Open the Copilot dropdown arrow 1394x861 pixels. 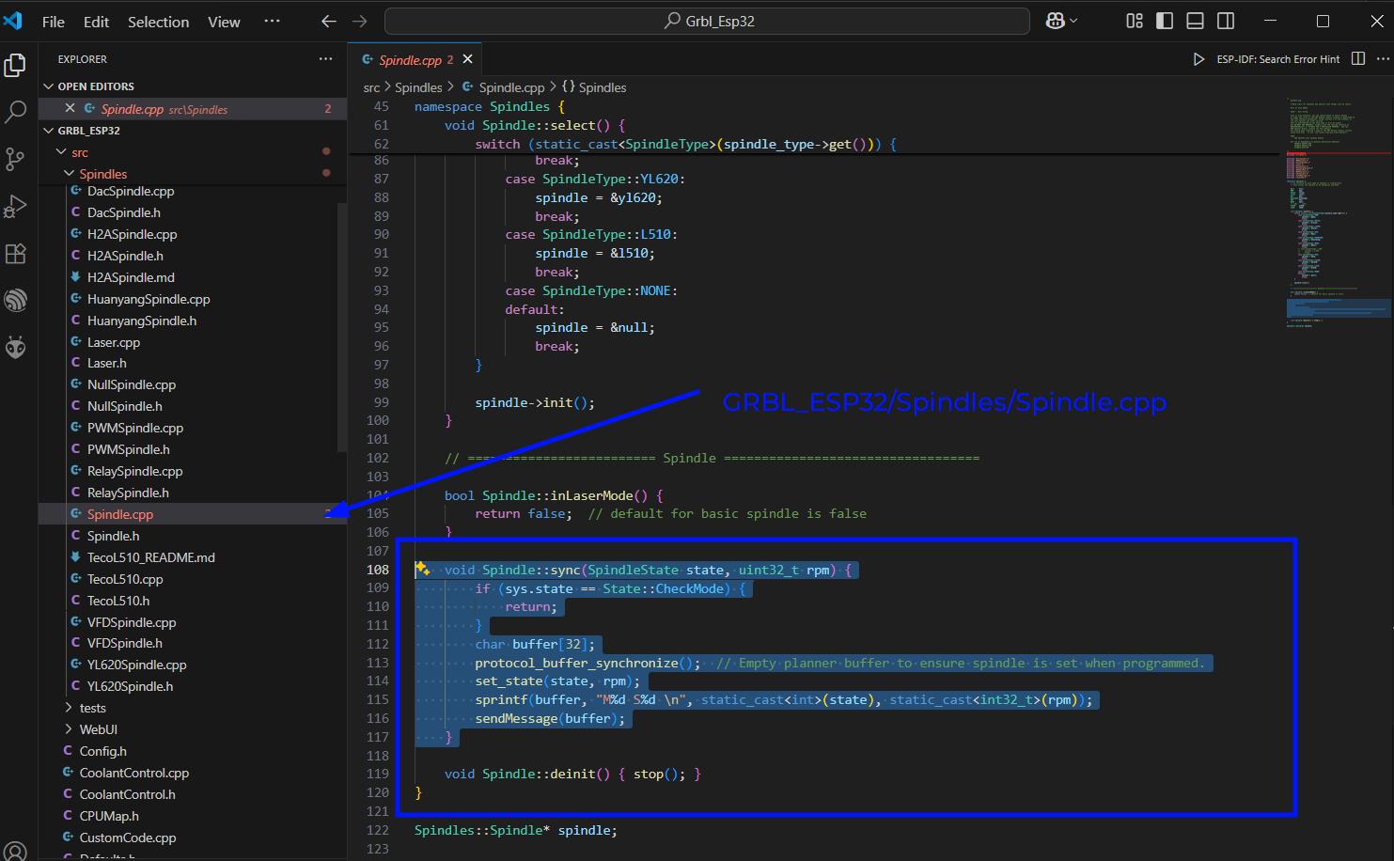pos(1073,21)
